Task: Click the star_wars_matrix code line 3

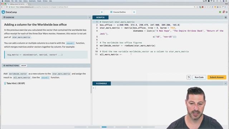Action: tap(138, 28)
